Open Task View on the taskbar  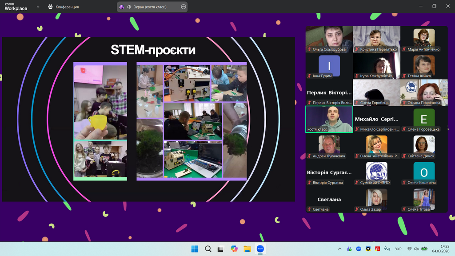point(221,249)
